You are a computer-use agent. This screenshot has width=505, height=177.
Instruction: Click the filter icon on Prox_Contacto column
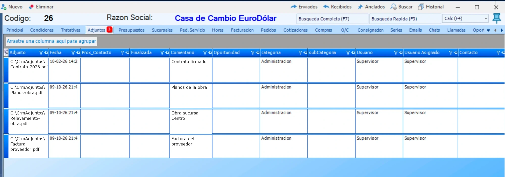tap(122, 53)
